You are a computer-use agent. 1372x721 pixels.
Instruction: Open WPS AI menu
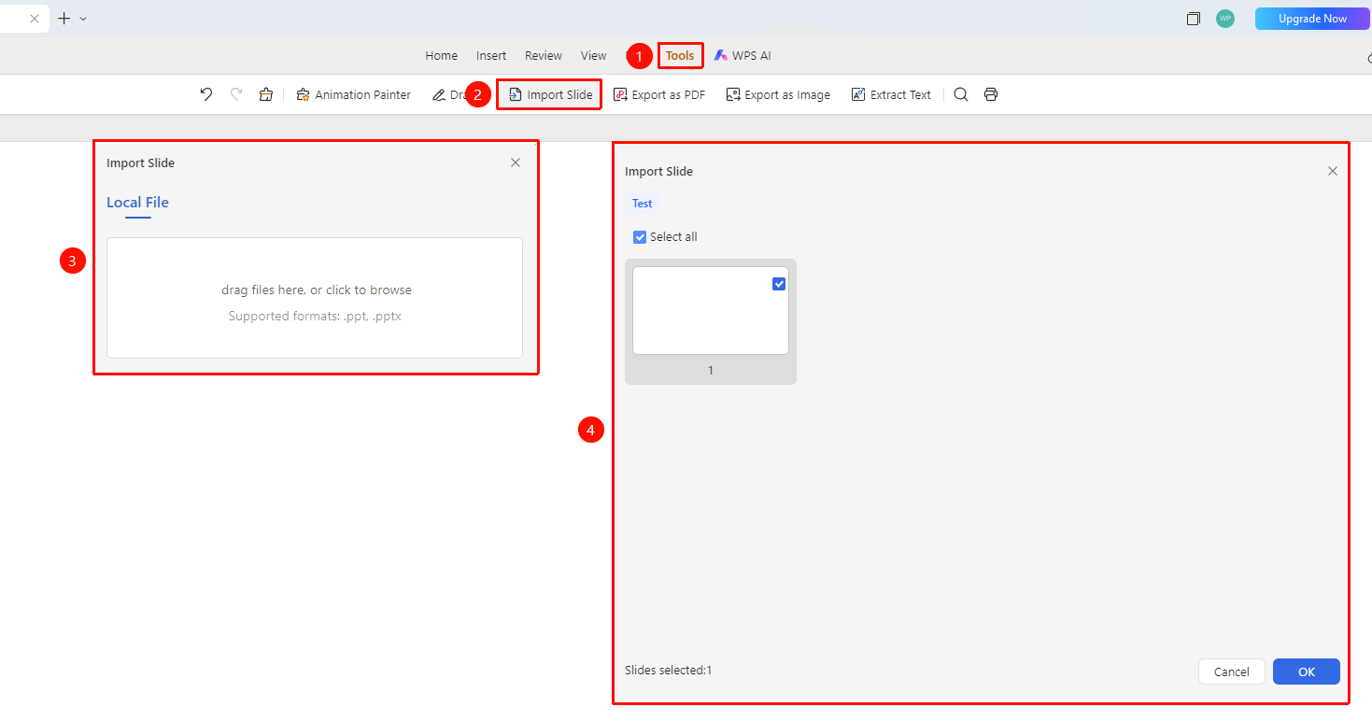click(x=743, y=56)
